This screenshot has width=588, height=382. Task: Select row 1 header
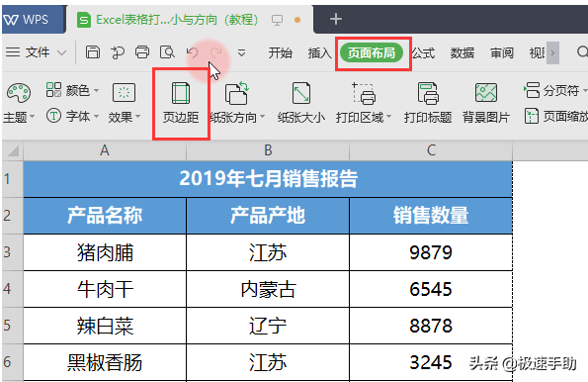13,179
